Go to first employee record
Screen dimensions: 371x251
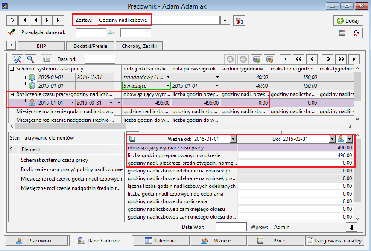[24, 20]
